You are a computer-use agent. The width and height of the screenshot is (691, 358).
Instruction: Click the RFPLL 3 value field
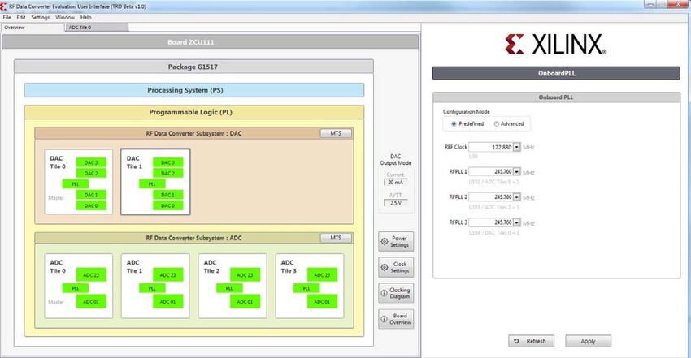tap(490, 222)
